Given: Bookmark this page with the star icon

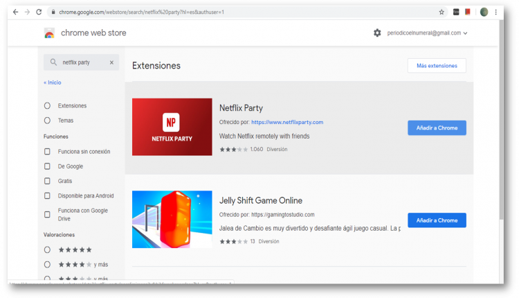Looking at the screenshot, I should click(441, 12).
